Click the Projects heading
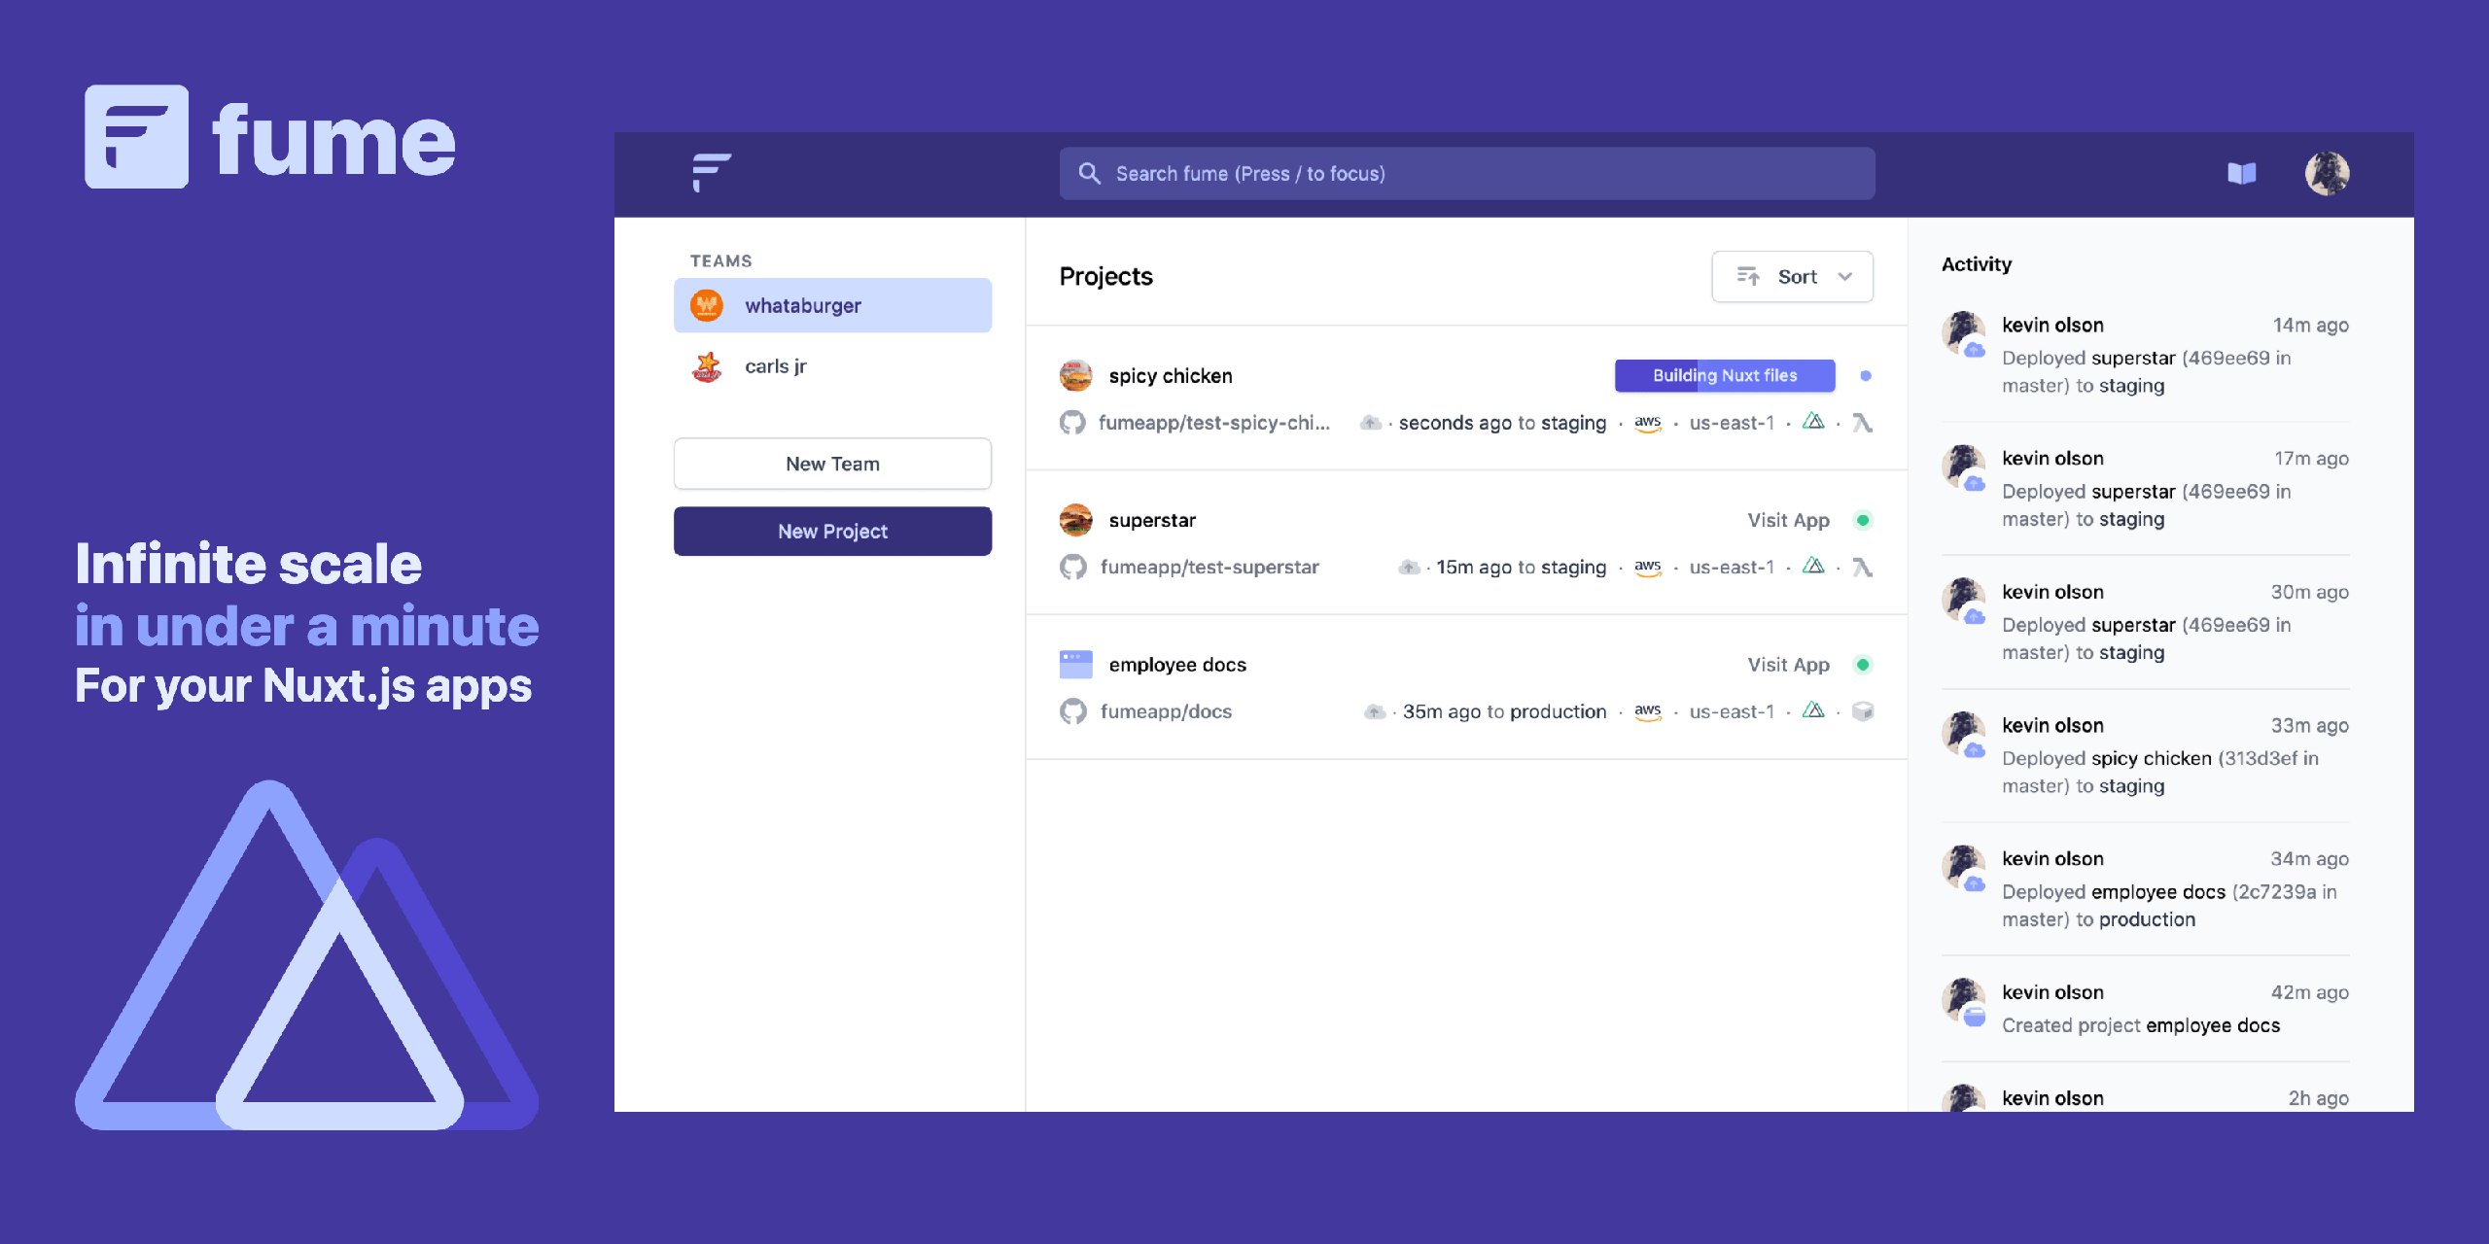 pyautogui.click(x=1105, y=277)
